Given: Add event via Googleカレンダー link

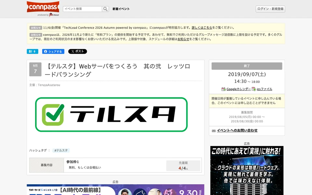Looking at the screenshot, I should coord(239,89).
